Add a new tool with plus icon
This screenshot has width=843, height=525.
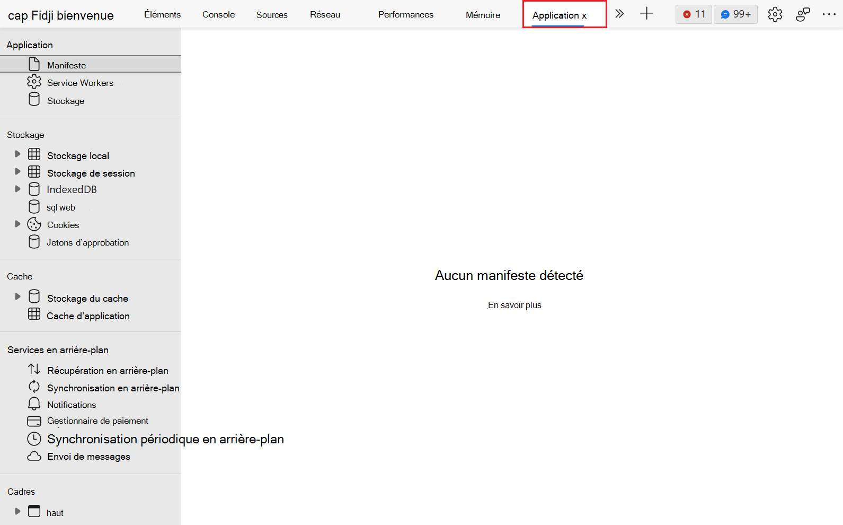click(647, 14)
